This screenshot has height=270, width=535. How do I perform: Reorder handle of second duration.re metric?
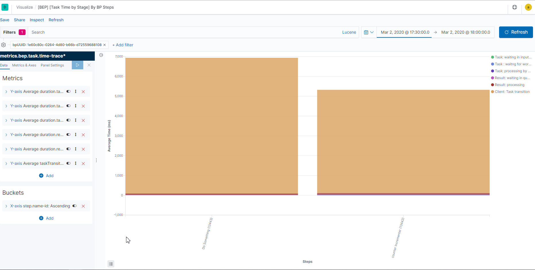76,149
